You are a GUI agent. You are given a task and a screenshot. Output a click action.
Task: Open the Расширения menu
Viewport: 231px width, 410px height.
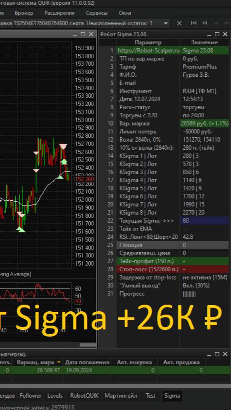click(x=60, y=13)
